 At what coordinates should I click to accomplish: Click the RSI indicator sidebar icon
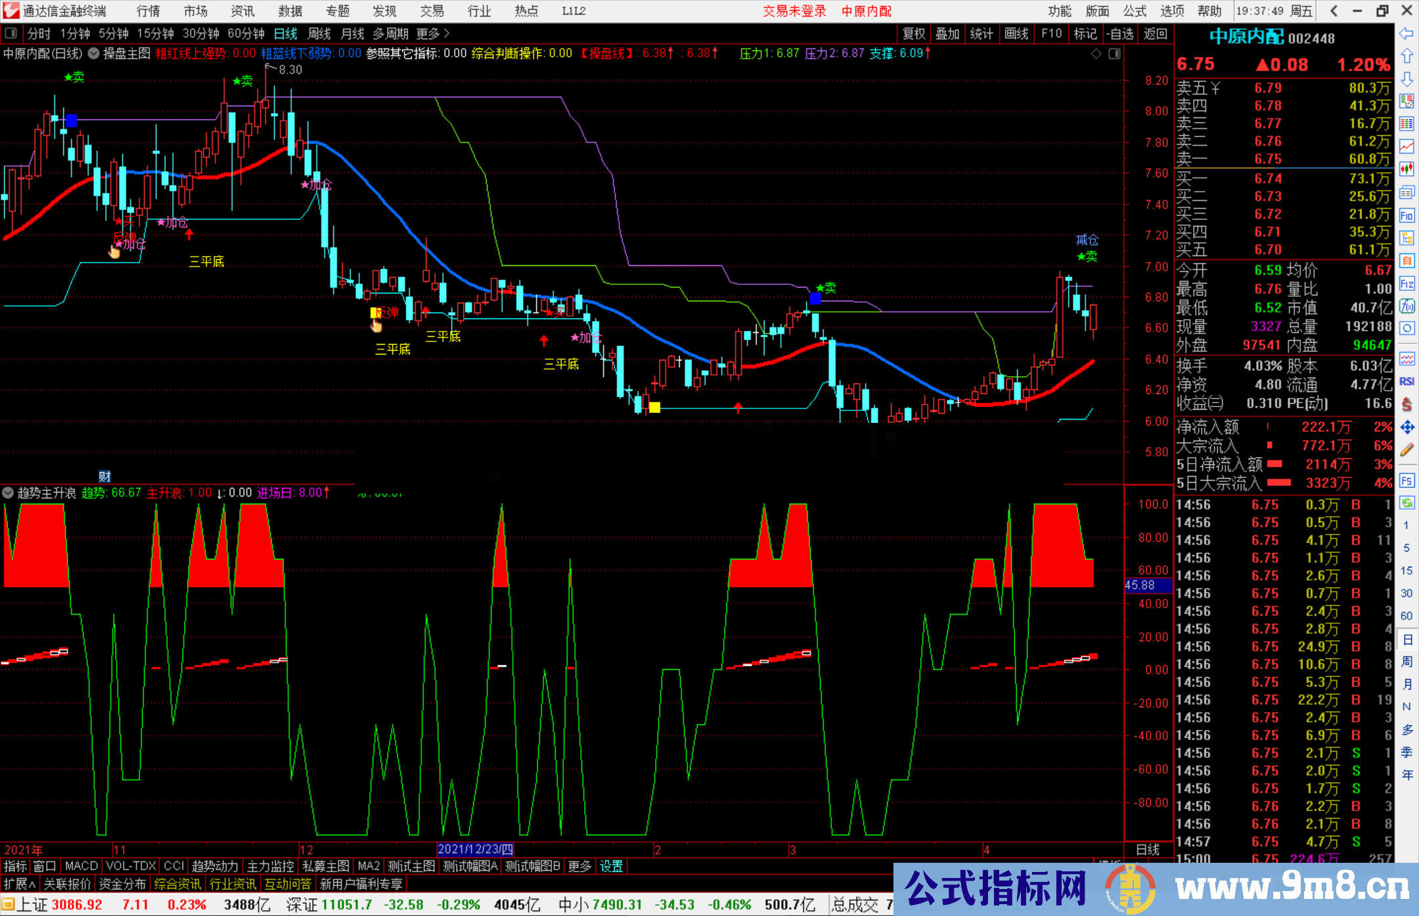coord(1407,382)
